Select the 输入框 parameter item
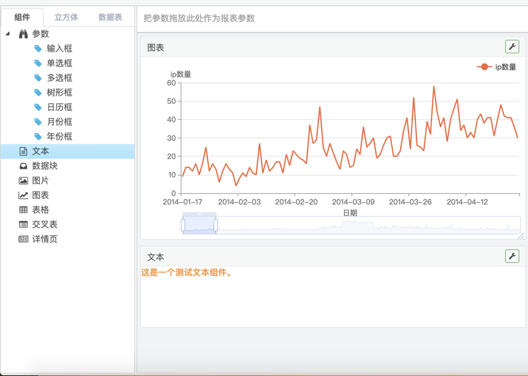Viewport: 528px width, 376px height. pos(59,48)
